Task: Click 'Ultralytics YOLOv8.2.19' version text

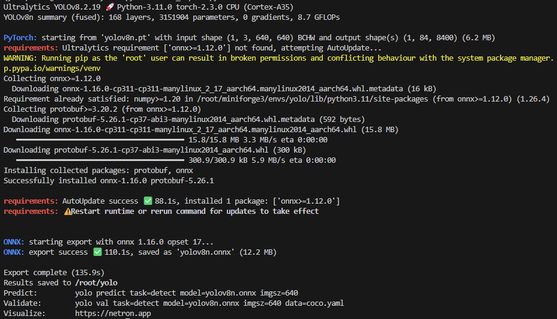Action: (x=52, y=7)
